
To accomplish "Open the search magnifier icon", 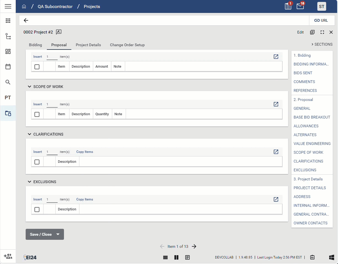I will coord(8,82).
